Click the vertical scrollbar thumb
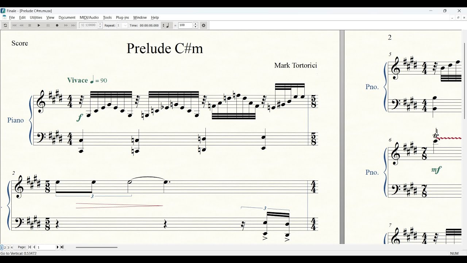Viewport: 467px width, 263px height. 464,80
